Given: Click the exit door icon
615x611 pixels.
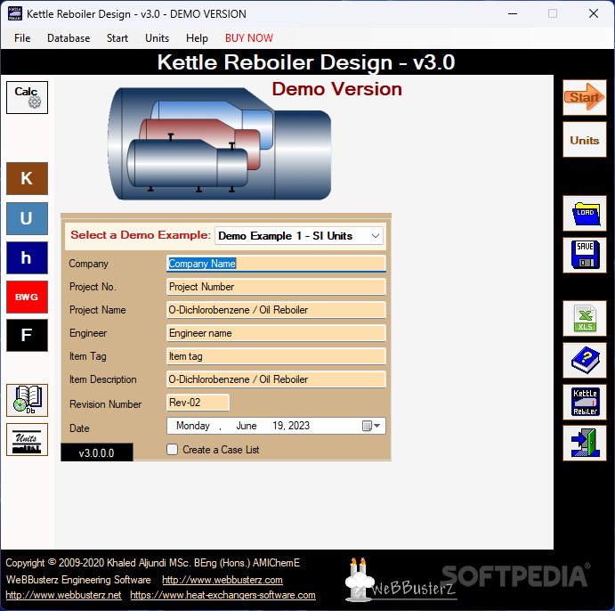Looking at the screenshot, I should (585, 443).
